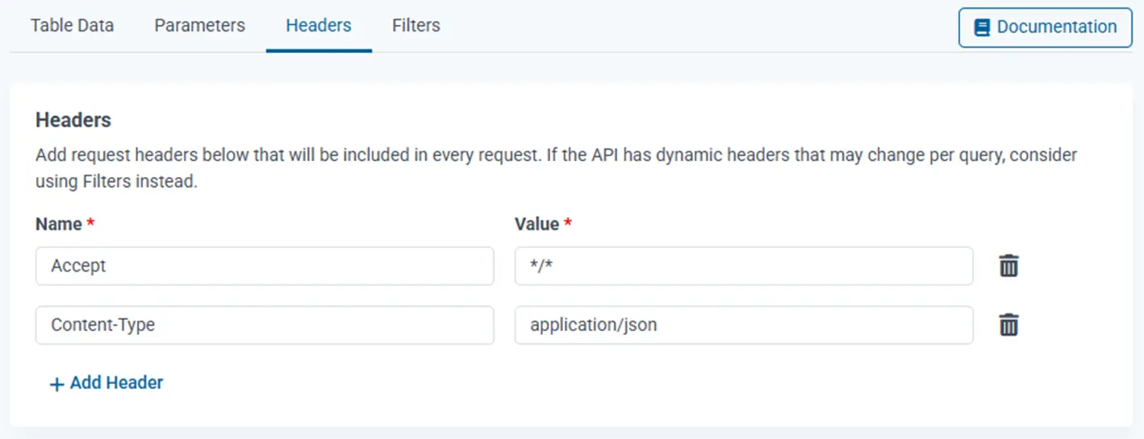Viewport: 1144px width, 439px height.
Task: Click into the application/json value field
Action: [x=743, y=325]
